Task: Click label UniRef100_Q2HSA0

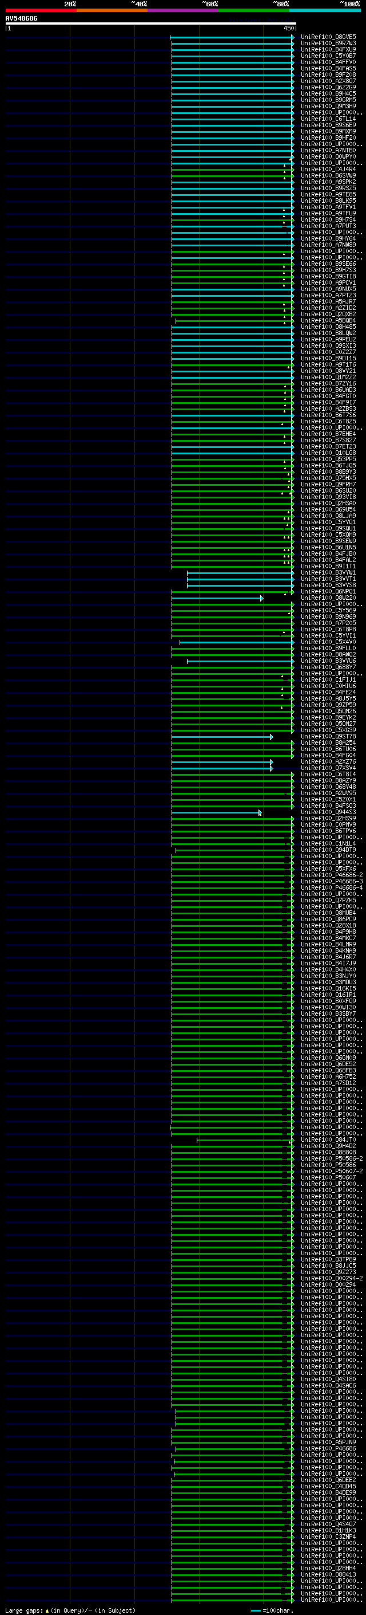Action: 328,504
